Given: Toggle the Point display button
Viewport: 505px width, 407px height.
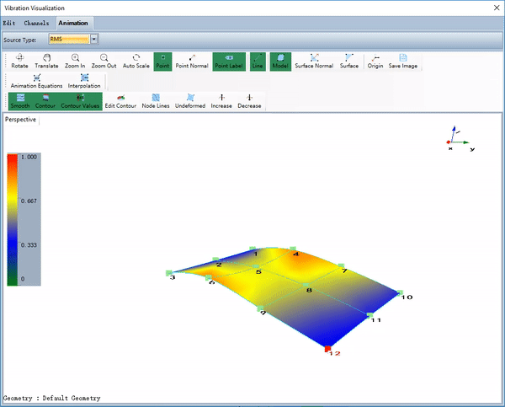Looking at the screenshot, I should pos(162,62).
